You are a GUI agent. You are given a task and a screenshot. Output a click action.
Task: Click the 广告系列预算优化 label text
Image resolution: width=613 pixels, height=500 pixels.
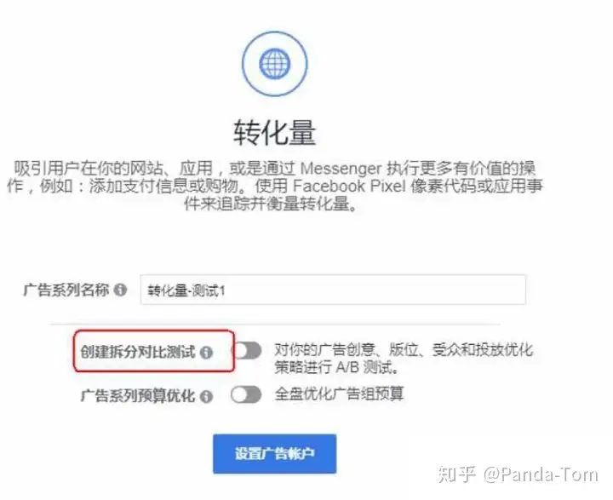click(x=138, y=396)
